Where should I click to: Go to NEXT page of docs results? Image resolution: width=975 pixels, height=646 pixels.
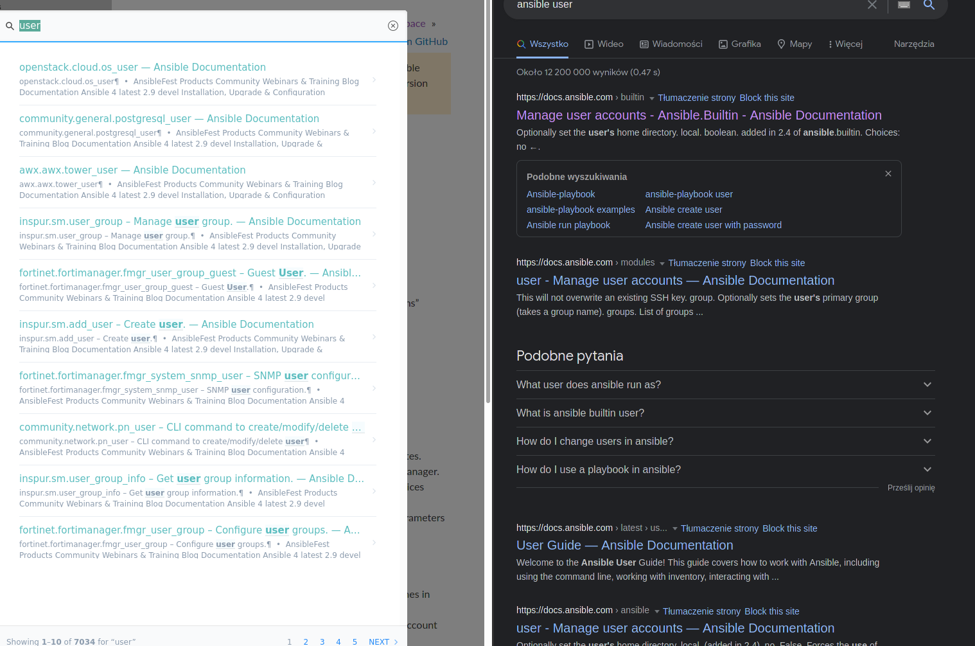[x=383, y=642]
